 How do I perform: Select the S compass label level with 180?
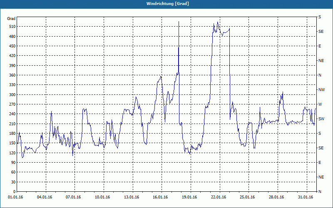click(x=320, y=134)
